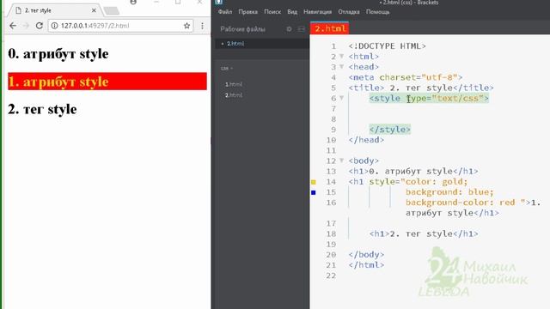Close the '2. тег style' browser tab
Image resolution: width=550 pixels, height=309 pixels.
click(x=94, y=10)
